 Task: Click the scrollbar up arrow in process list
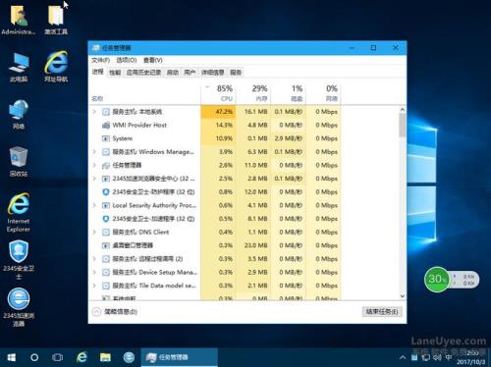(x=403, y=110)
